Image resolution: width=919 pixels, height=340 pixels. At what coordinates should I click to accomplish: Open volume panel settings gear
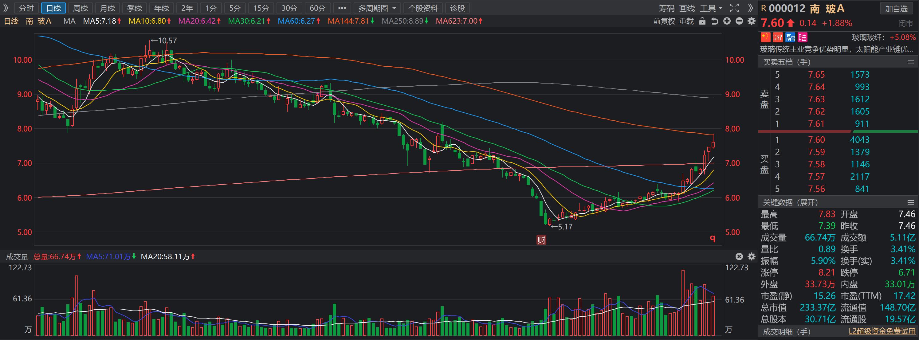[x=752, y=256]
